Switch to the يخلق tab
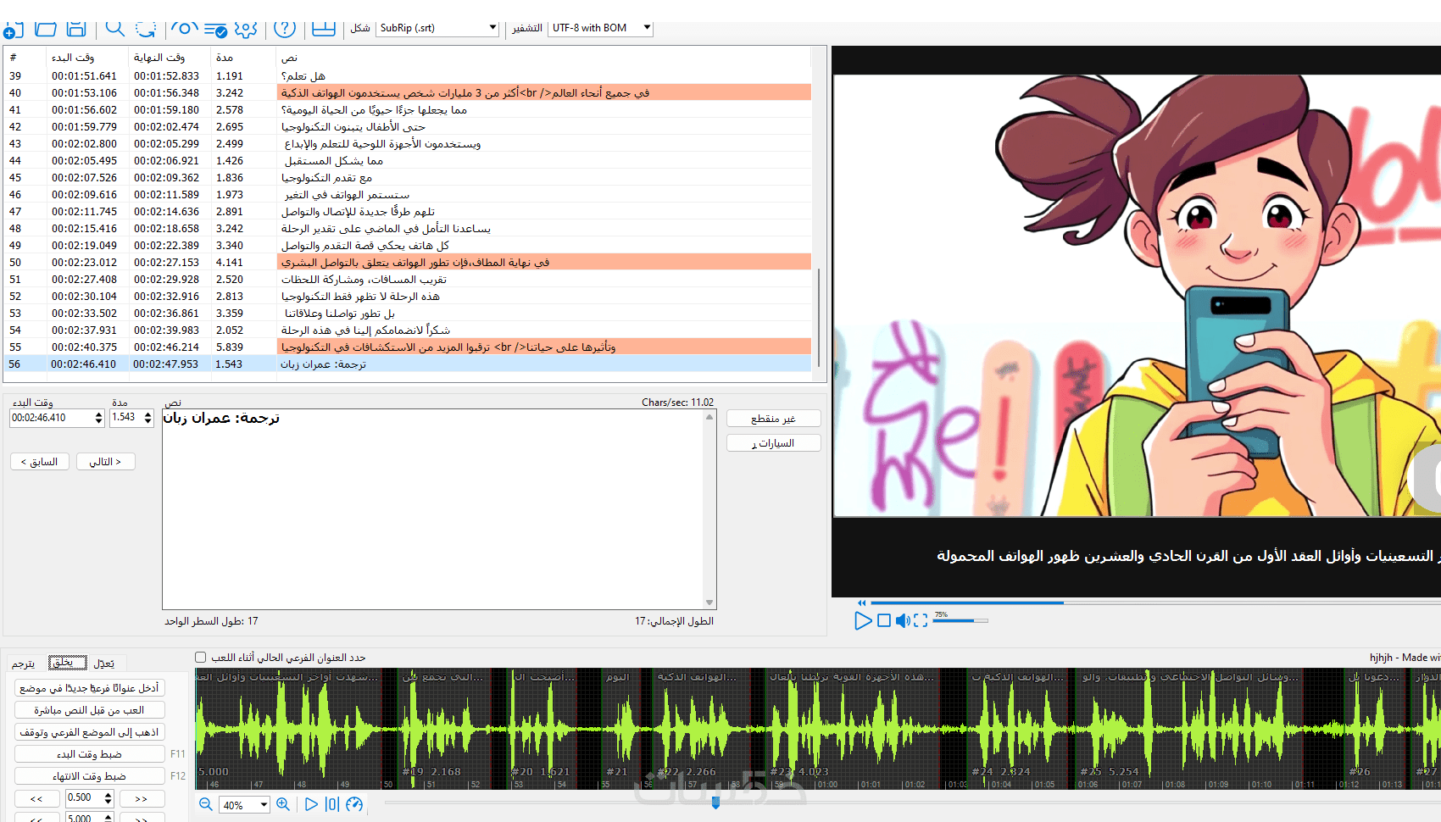Viewport: 1441px width, 822px height. pyautogui.click(x=67, y=663)
